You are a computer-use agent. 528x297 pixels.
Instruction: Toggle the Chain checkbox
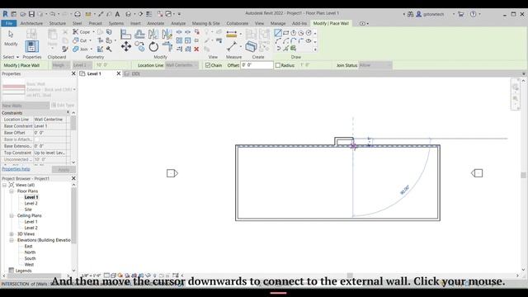coord(208,65)
